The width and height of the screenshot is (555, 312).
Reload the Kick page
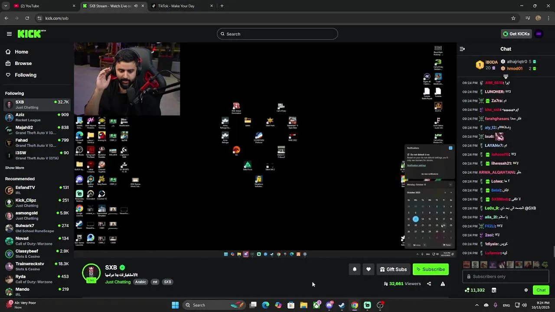coord(27,18)
